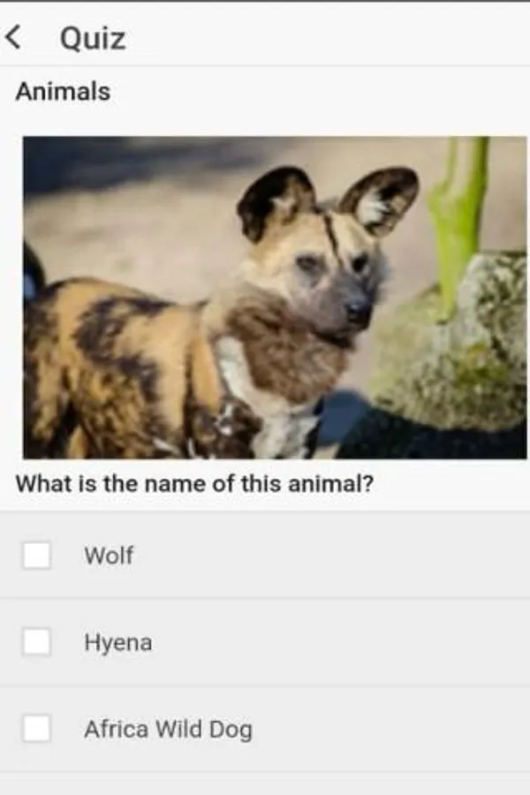This screenshot has height=795, width=530.
Task: Select the Hyena answer text
Action: [118, 643]
